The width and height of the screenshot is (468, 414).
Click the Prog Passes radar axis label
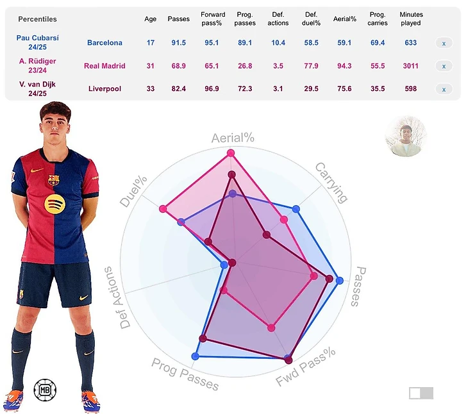point(185,374)
